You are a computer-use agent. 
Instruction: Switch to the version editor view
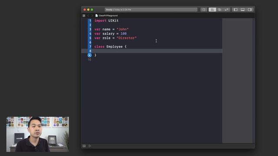[x=227, y=10]
